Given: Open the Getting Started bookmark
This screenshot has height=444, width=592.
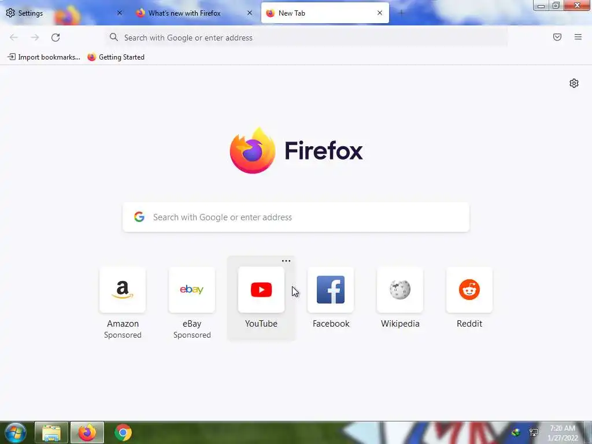Looking at the screenshot, I should tap(116, 57).
